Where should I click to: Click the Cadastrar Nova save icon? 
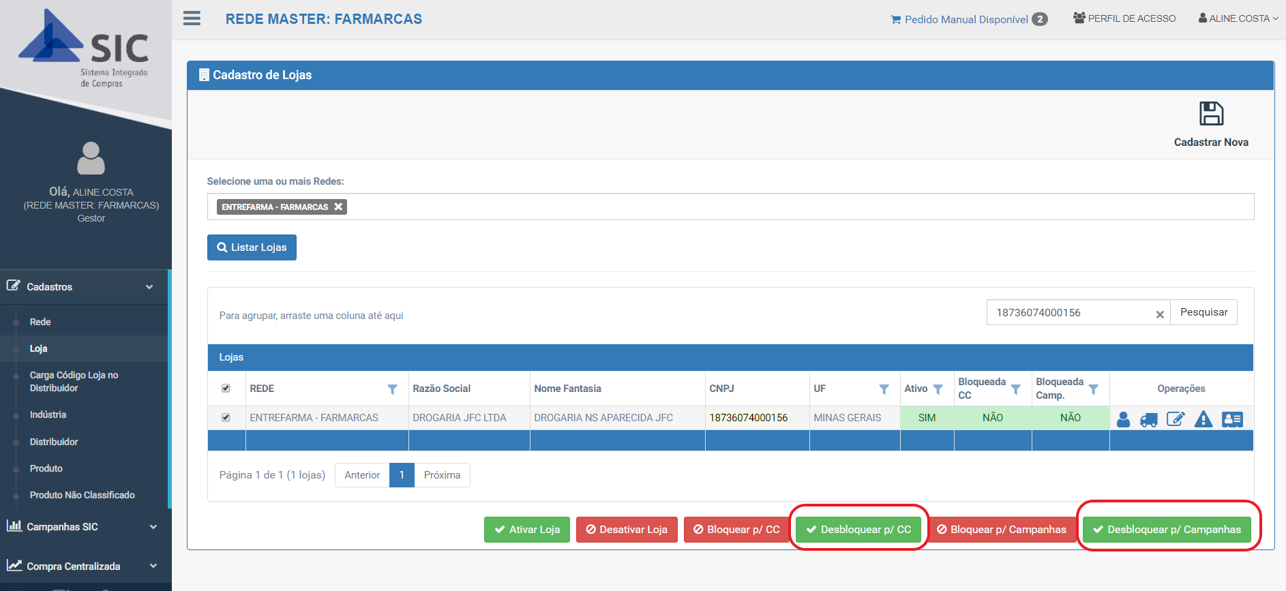(x=1211, y=114)
